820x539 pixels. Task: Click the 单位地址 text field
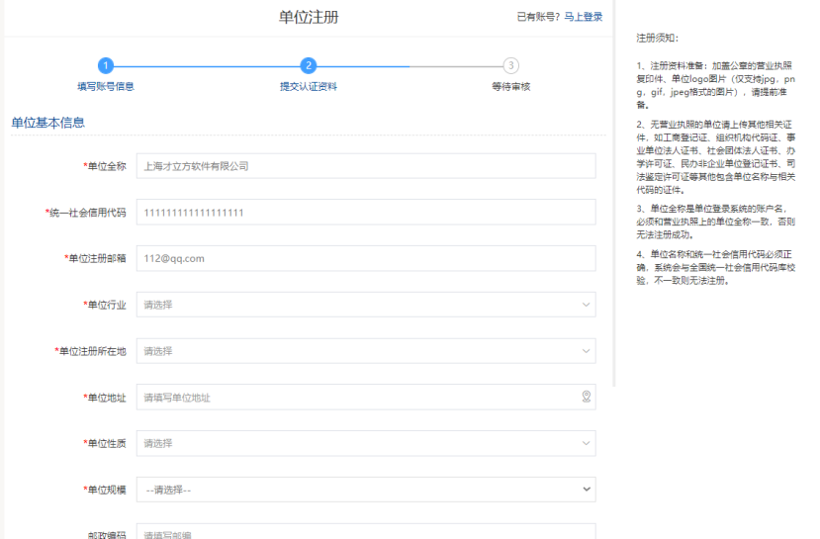click(x=356, y=398)
